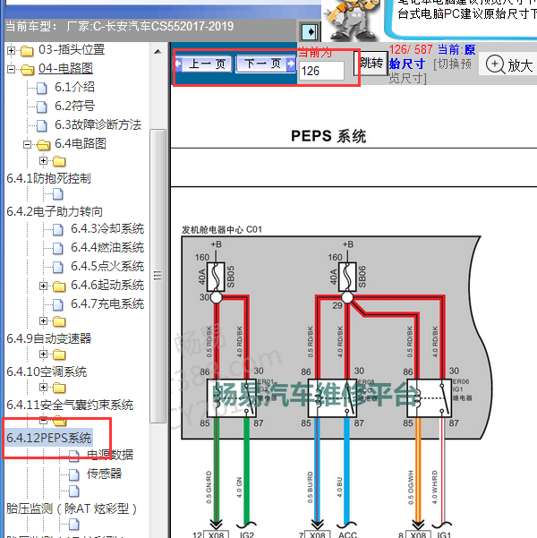The image size is (537, 538).
Task: Click the page icon beside 6.3故障诊断方法
Action: [42, 125]
